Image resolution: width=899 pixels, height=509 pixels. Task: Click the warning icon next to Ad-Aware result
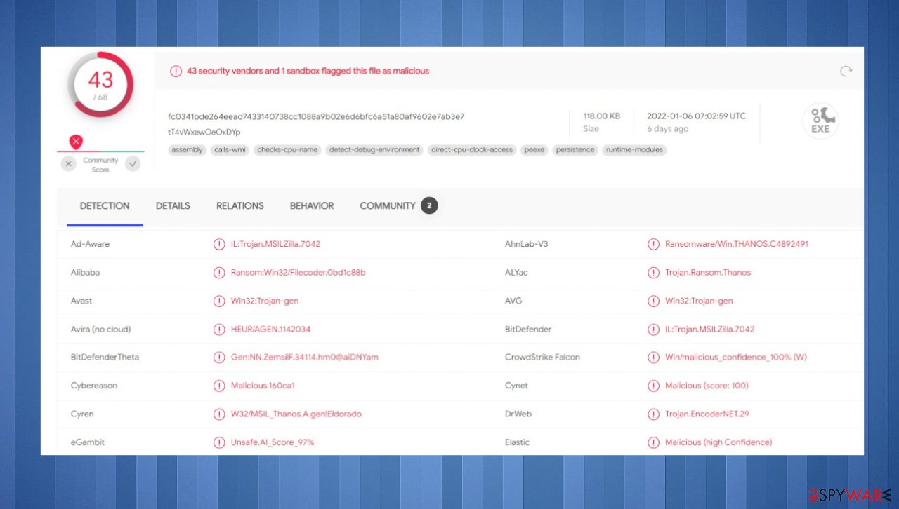pos(219,244)
